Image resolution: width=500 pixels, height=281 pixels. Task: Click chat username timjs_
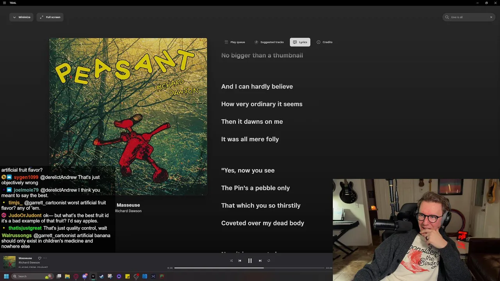tap(16, 203)
